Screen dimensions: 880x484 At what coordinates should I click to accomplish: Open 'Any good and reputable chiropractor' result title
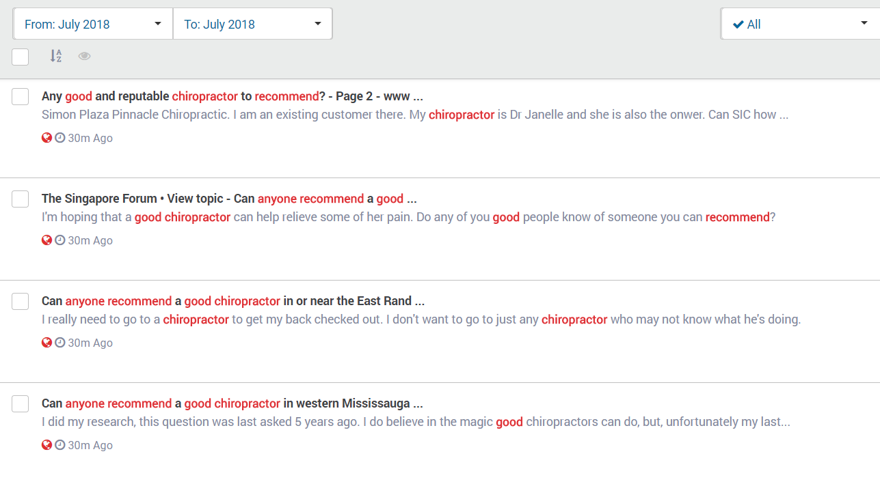point(232,96)
